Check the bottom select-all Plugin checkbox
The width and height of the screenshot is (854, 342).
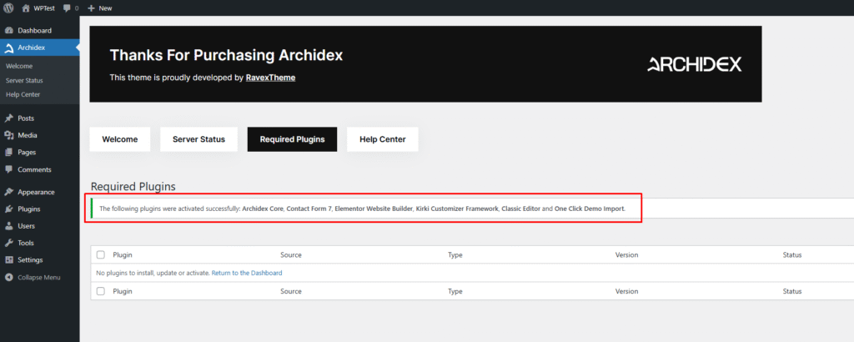(101, 291)
